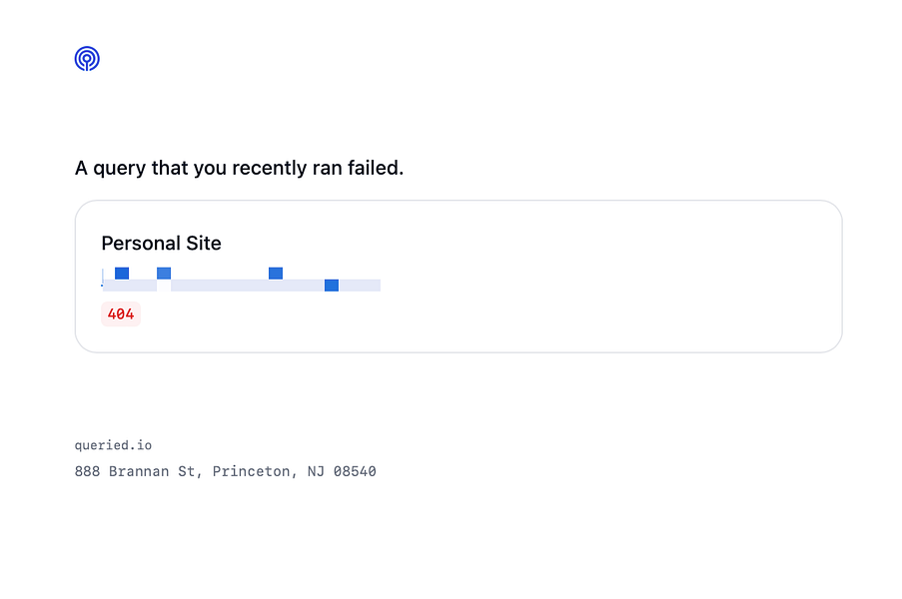This screenshot has height=599, width=902.
Task: Click the footer street address line
Action: point(225,471)
